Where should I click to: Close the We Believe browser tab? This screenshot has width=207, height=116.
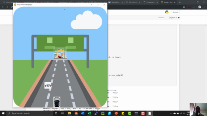122,2
